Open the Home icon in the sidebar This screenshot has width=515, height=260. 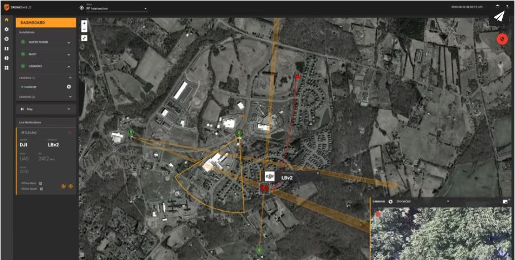[x=6, y=19]
